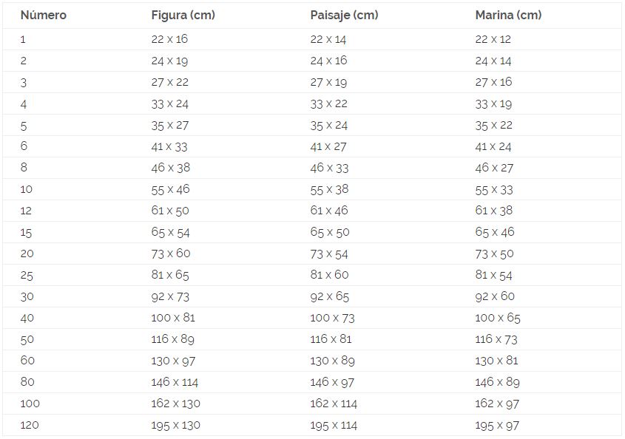This screenshot has width=625, height=439.
Task: Select the Marina cell 27 x 16
Action: point(493,82)
